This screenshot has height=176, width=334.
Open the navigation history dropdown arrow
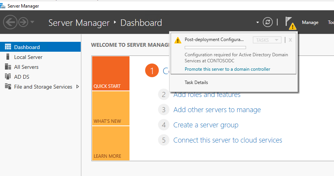32,22
